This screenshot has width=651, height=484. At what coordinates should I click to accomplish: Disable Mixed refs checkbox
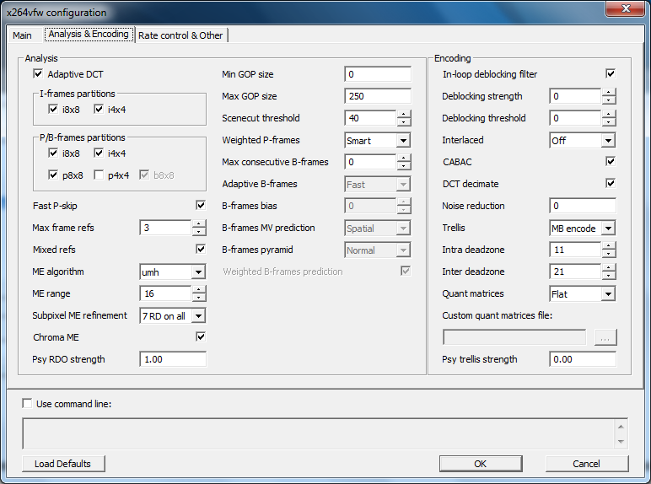(201, 249)
